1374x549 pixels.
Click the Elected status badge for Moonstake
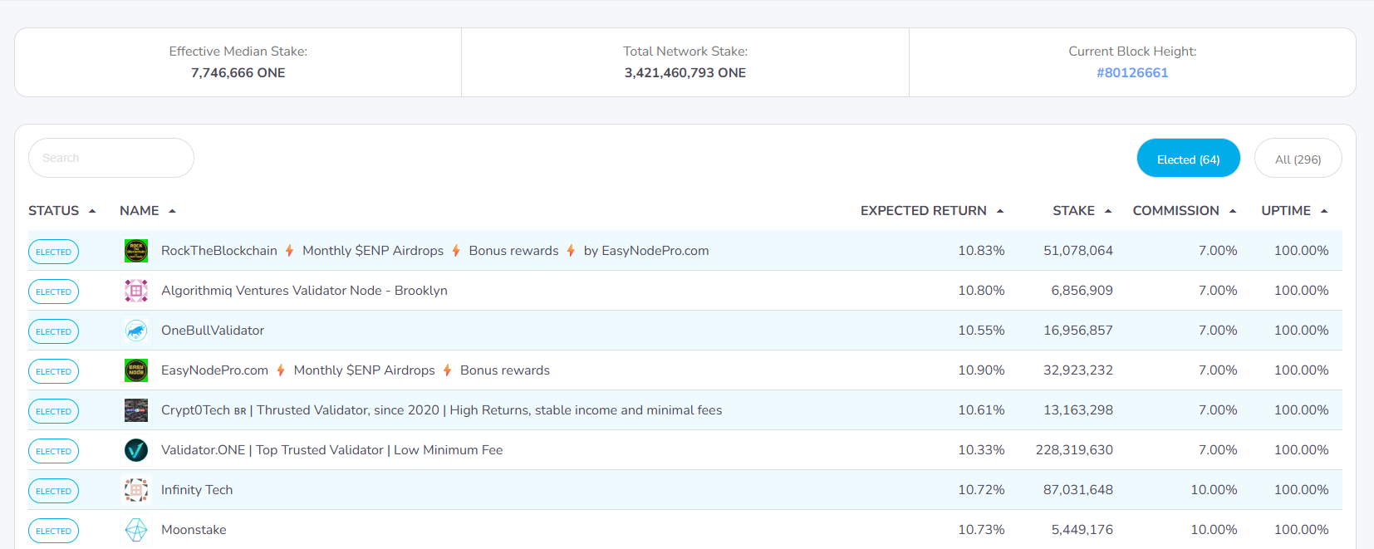pos(54,531)
